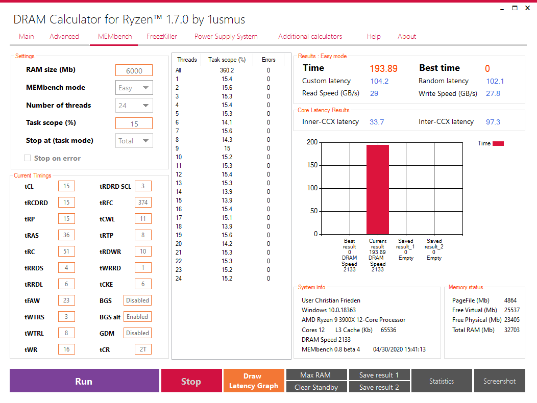537x403 pixels.
Task: Click the Max RAM button
Action: coord(316,374)
